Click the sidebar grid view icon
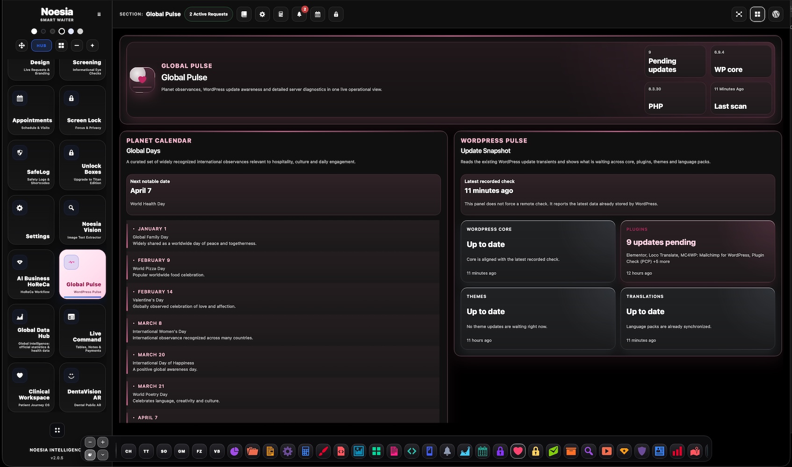Image resolution: width=792 pixels, height=467 pixels. point(61,45)
